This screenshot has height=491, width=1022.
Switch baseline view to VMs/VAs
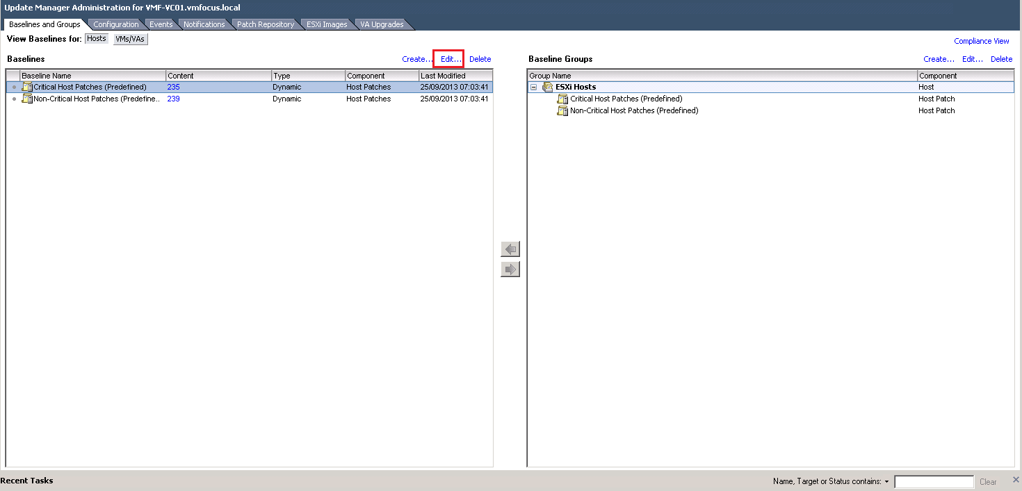[x=130, y=39]
